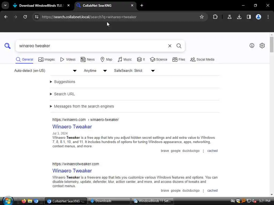The image size is (274, 205).
Task: Select the Files category tab
Action: (x=178, y=60)
